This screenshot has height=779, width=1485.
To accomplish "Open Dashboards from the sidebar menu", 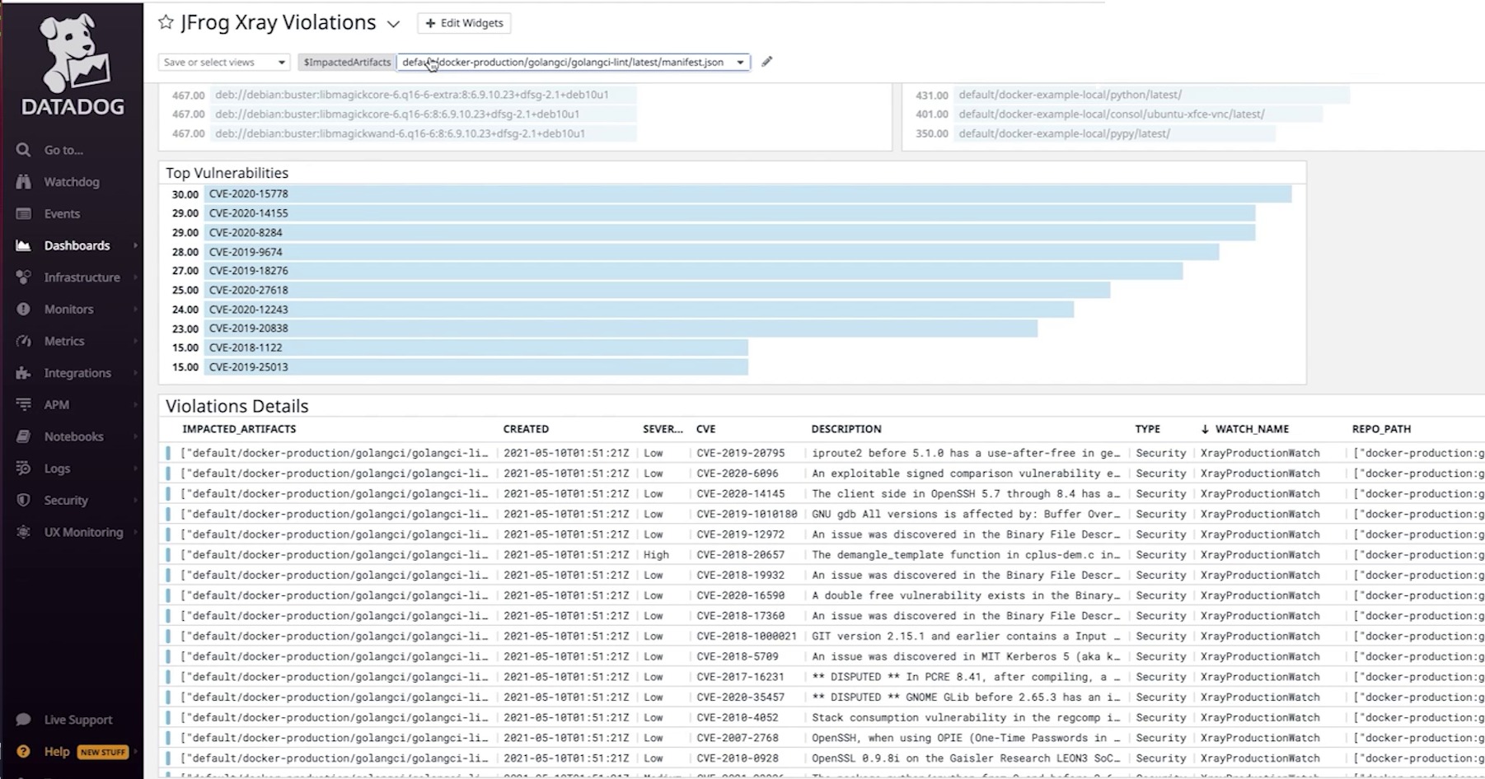I will pos(77,245).
